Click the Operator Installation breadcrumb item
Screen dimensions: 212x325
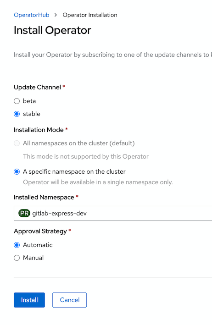point(90,15)
